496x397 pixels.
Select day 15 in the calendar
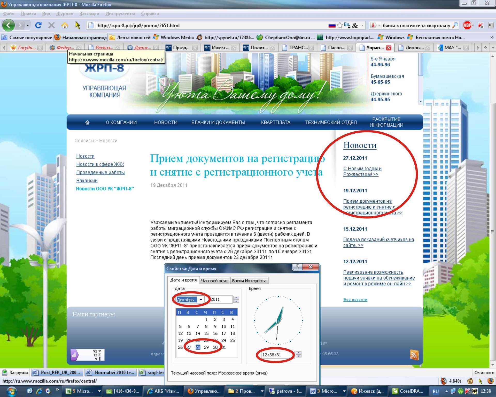pos(206,333)
